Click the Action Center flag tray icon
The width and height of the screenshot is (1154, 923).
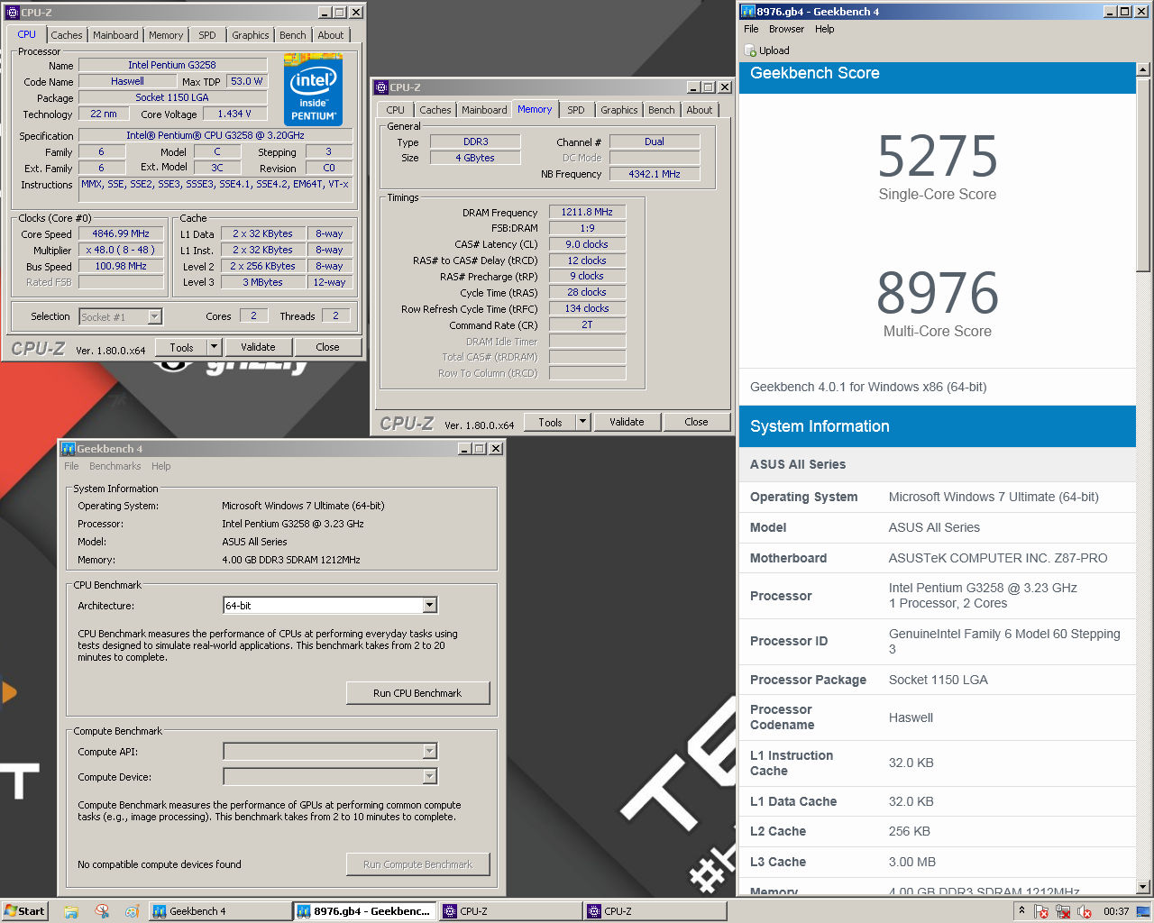pyautogui.click(x=1040, y=911)
